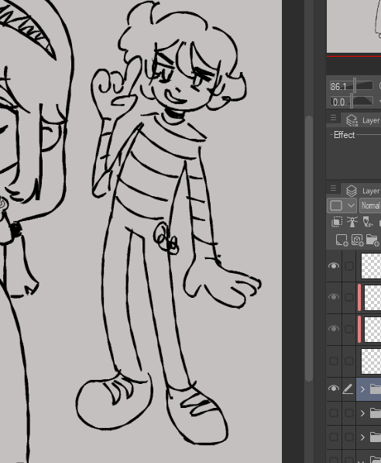Viewport: 381px width, 463px height.
Task: Tick the selection checkbox of the upper red-marked layer
Action: [349, 297]
